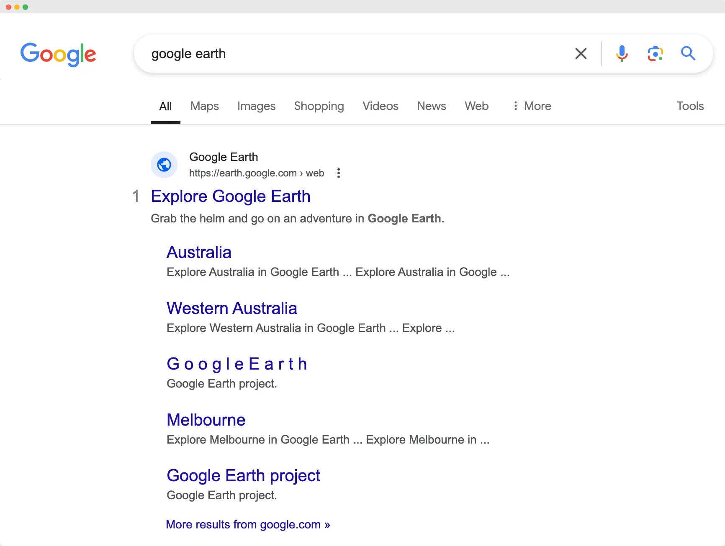Open the News results tab

431,106
